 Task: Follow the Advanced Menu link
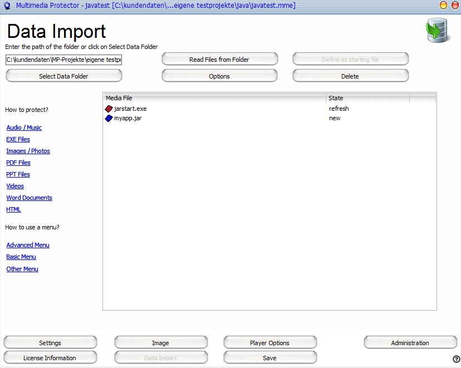pyautogui.click(x=28, y=246)
